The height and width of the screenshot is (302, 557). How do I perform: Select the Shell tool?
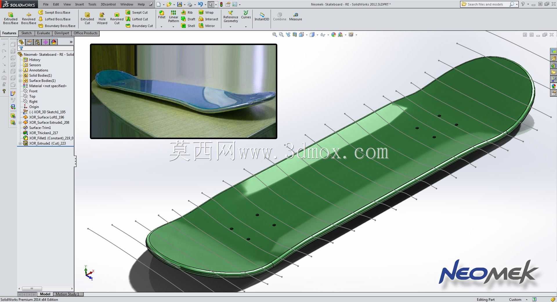[x=188, y=26]
